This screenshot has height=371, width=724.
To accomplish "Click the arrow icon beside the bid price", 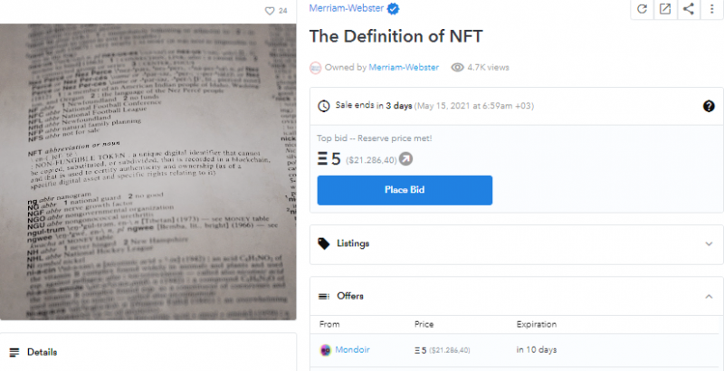I will pos(406,159).
